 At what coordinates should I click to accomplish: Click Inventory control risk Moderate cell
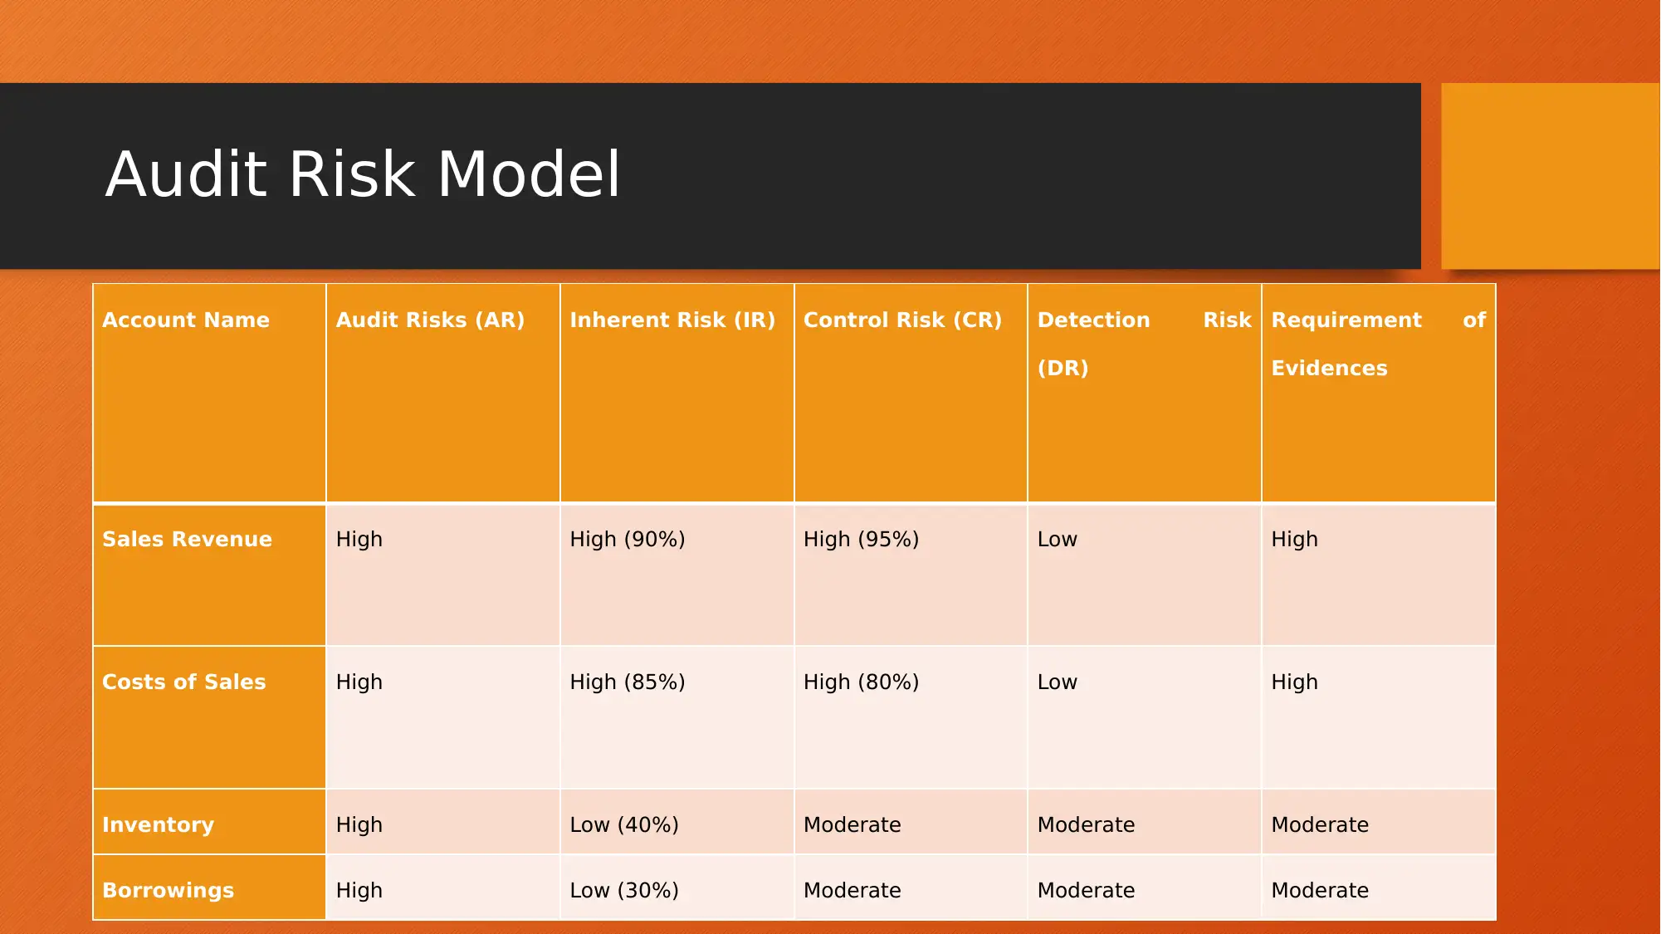pos(911,822)
